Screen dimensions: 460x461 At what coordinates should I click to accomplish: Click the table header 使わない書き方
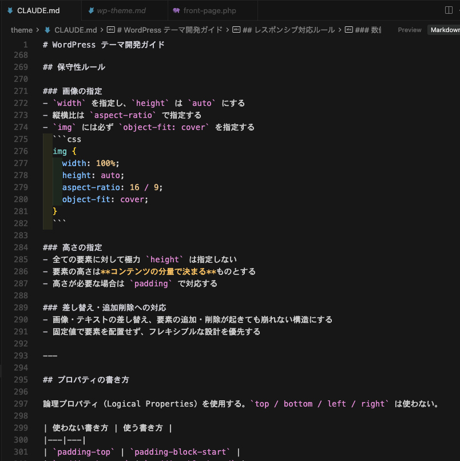tap(80, 428)
